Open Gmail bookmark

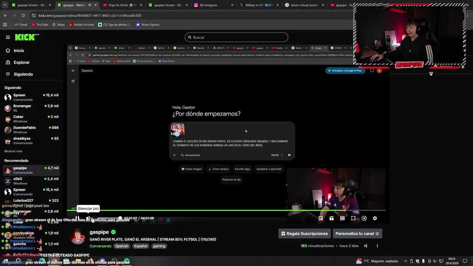pos(21,25)
